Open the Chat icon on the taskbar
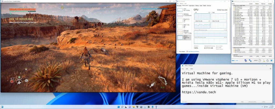 [130, 107]
